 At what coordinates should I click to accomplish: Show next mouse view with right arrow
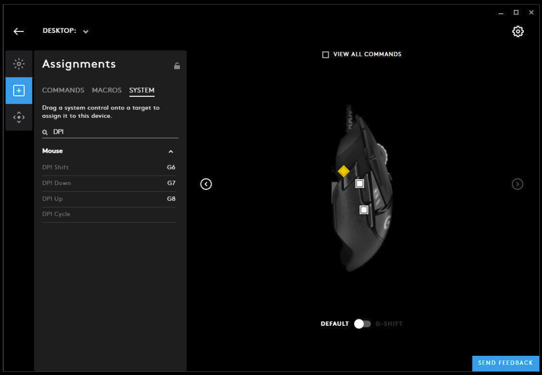point(517,184)
